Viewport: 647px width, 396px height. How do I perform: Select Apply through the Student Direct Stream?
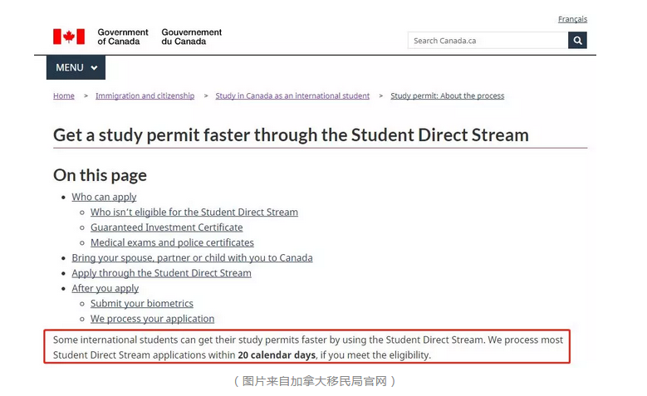click(x=161, y=273)
